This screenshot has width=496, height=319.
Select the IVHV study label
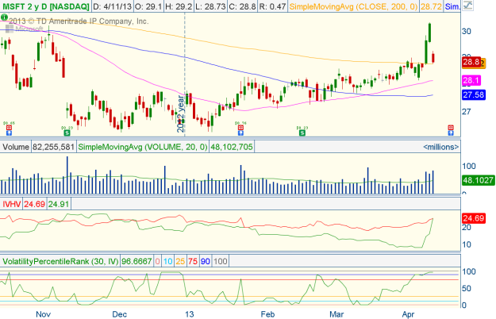[11, 204]
